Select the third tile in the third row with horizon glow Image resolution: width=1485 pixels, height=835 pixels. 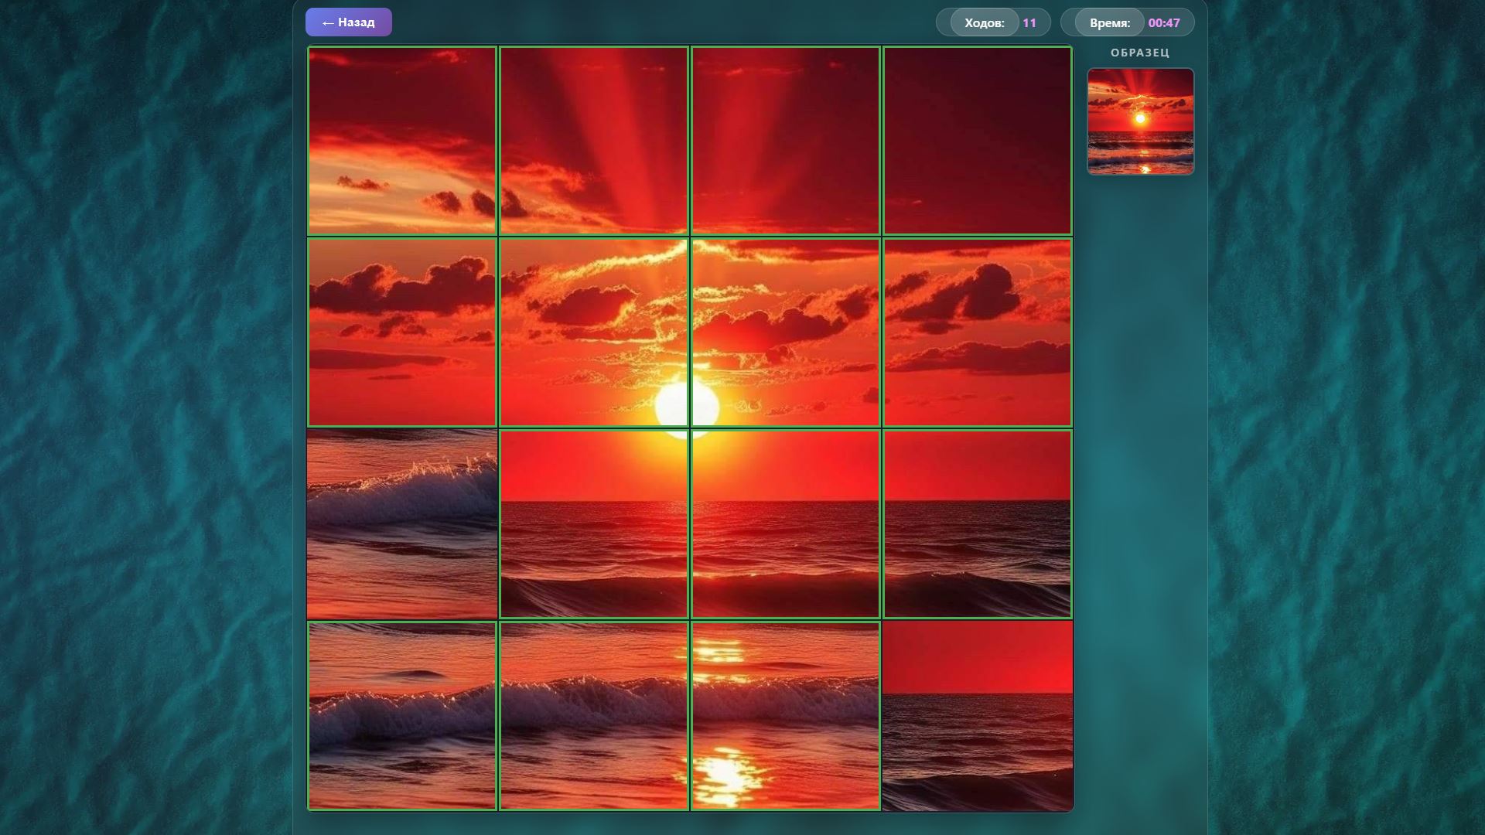click(786, 524)
